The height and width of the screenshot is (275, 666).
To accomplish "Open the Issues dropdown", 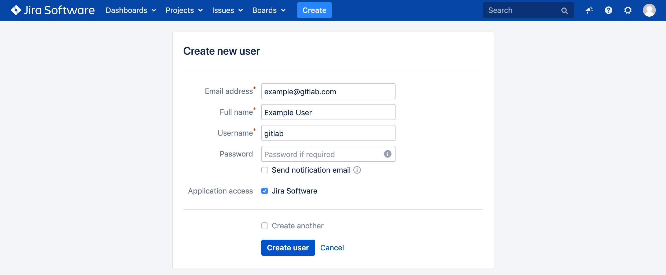I will (x=227, y=10).
